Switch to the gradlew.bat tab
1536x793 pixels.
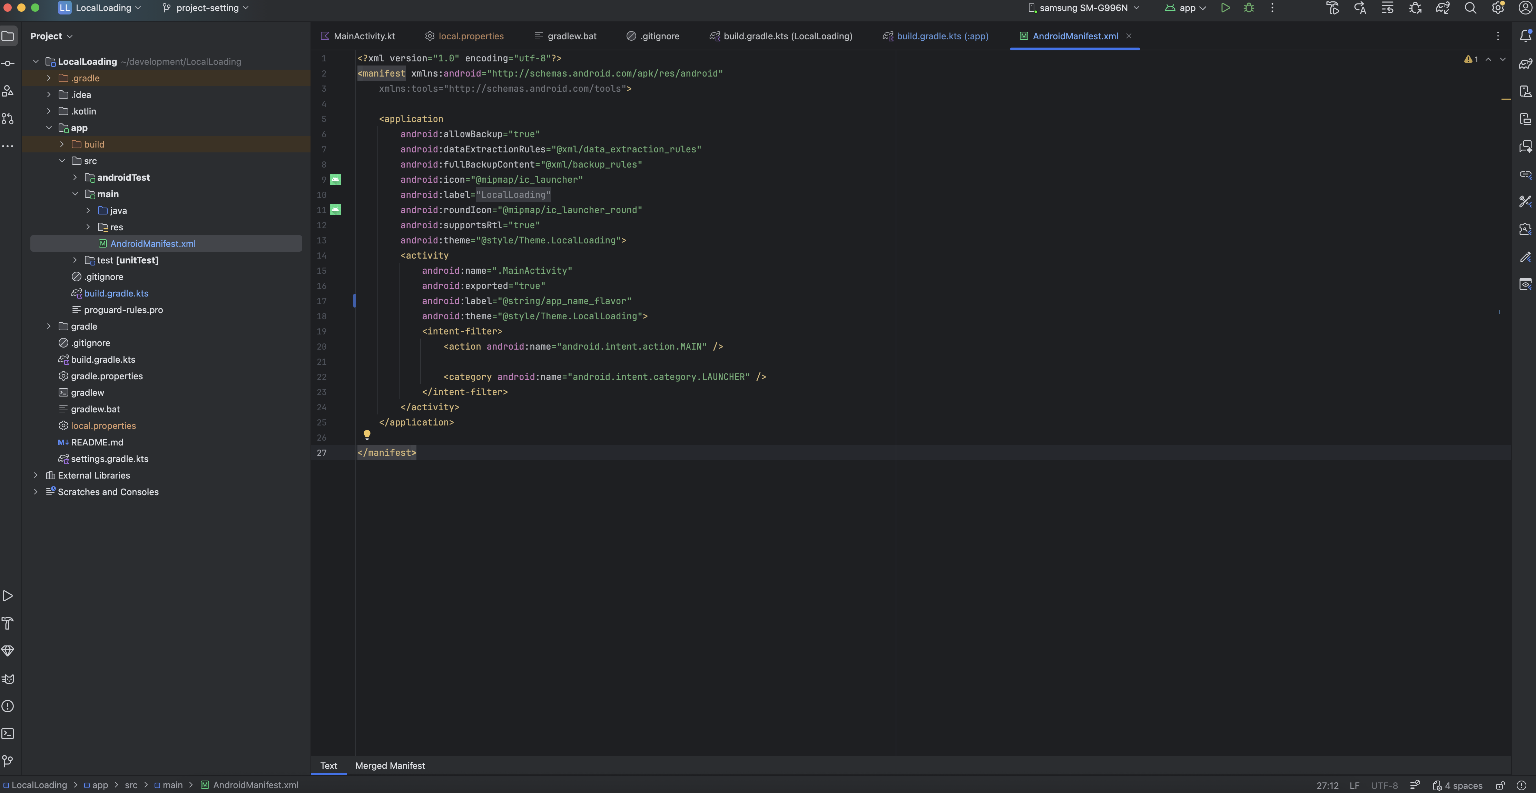[x=565, y=36]
